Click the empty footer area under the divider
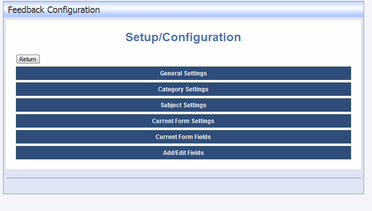 tap(184, 186)
